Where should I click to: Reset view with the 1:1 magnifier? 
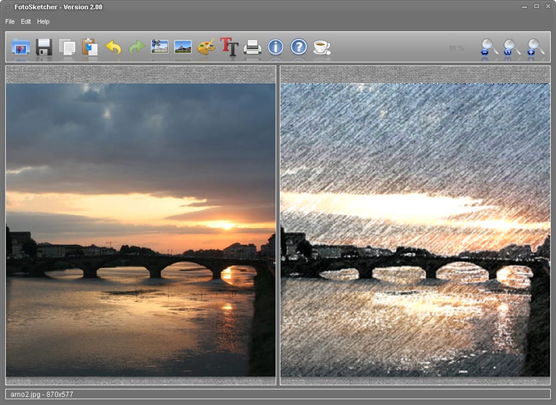point(511,47)
